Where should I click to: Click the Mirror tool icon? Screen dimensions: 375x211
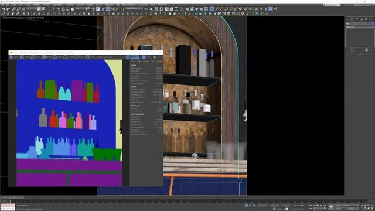pos(146,9)
